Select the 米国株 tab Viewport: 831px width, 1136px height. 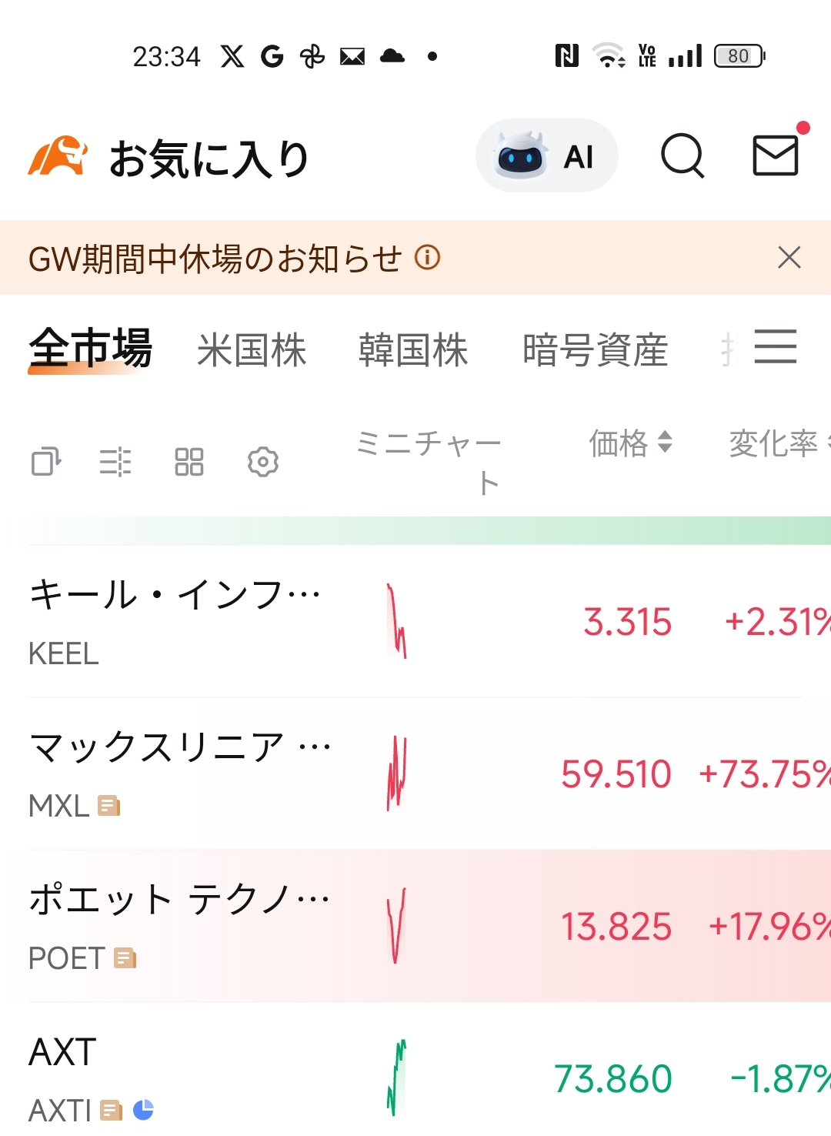point(252,350)
